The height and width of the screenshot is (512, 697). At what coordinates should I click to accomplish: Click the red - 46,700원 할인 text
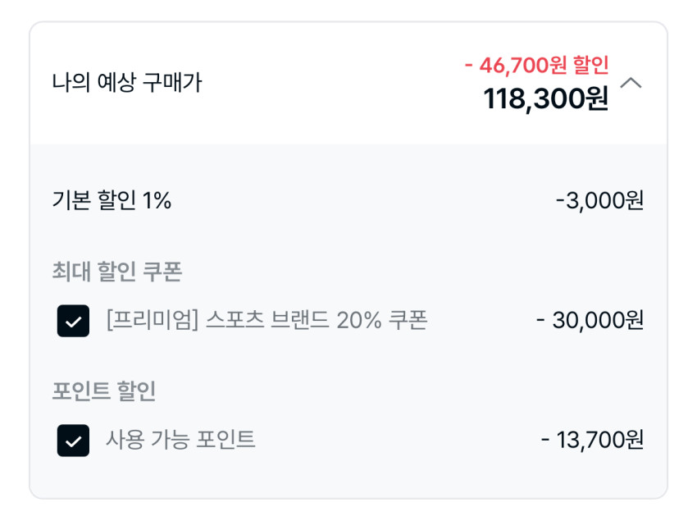pos(536,65)
